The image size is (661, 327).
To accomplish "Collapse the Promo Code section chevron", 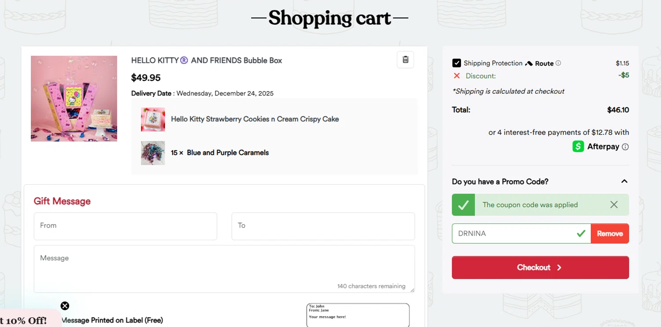I will 624,181.
